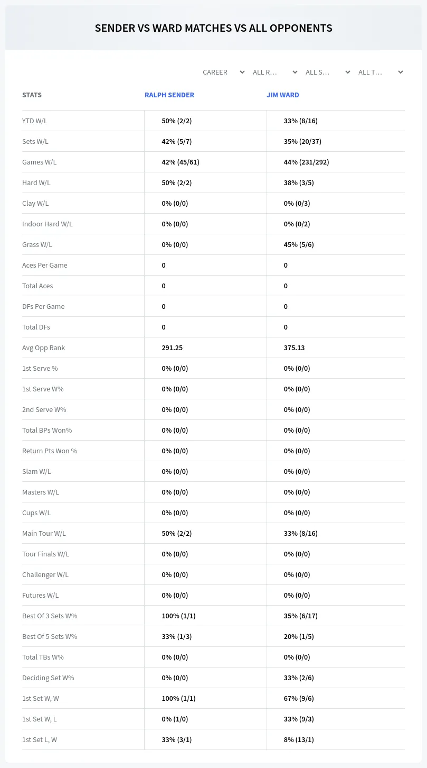The height and width of the screenshot is (768, 427).
Task: Click Jim Ward's Games W/L value 44% (231/292)
Action: coord(306,162)
